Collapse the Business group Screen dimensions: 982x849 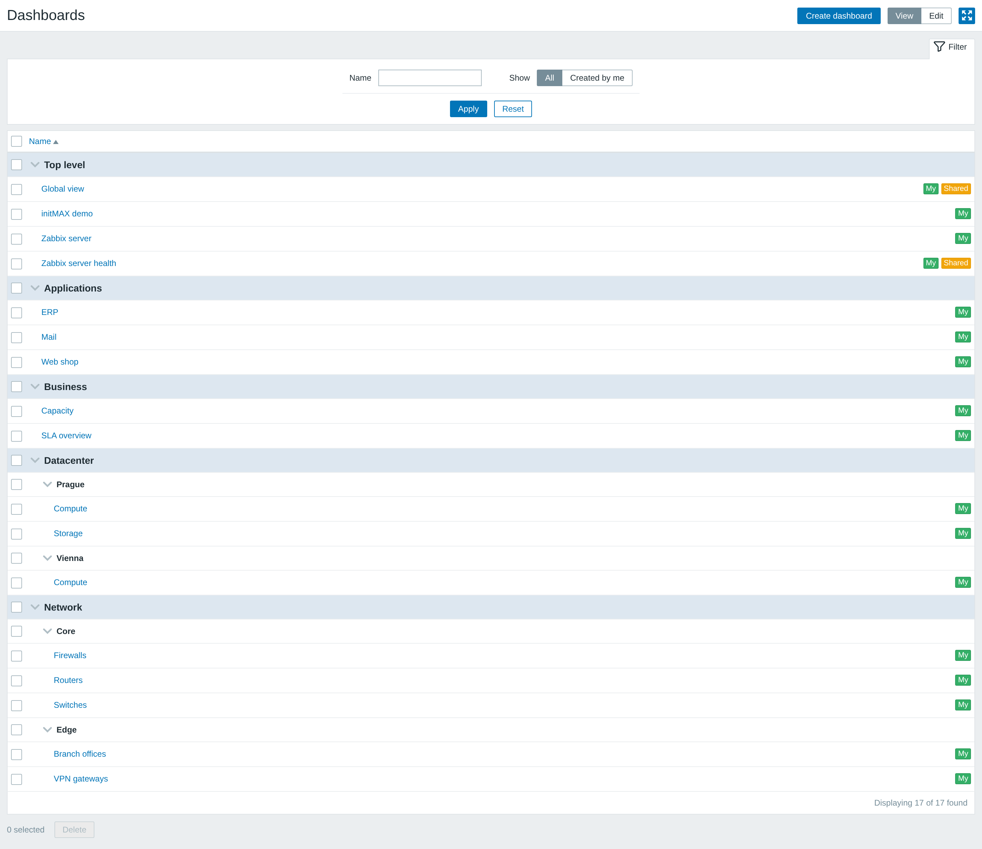(35, 387)
